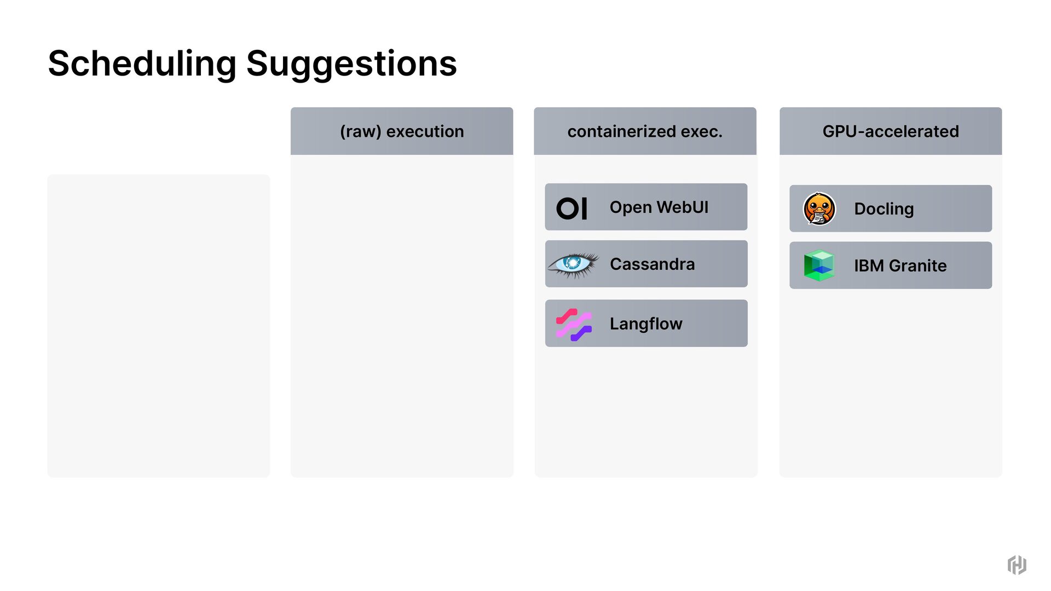Click the empty leftmost gray panel
Image resolution: width=1051 pixels, height=591 pixels.
click(x=159, y=326)
